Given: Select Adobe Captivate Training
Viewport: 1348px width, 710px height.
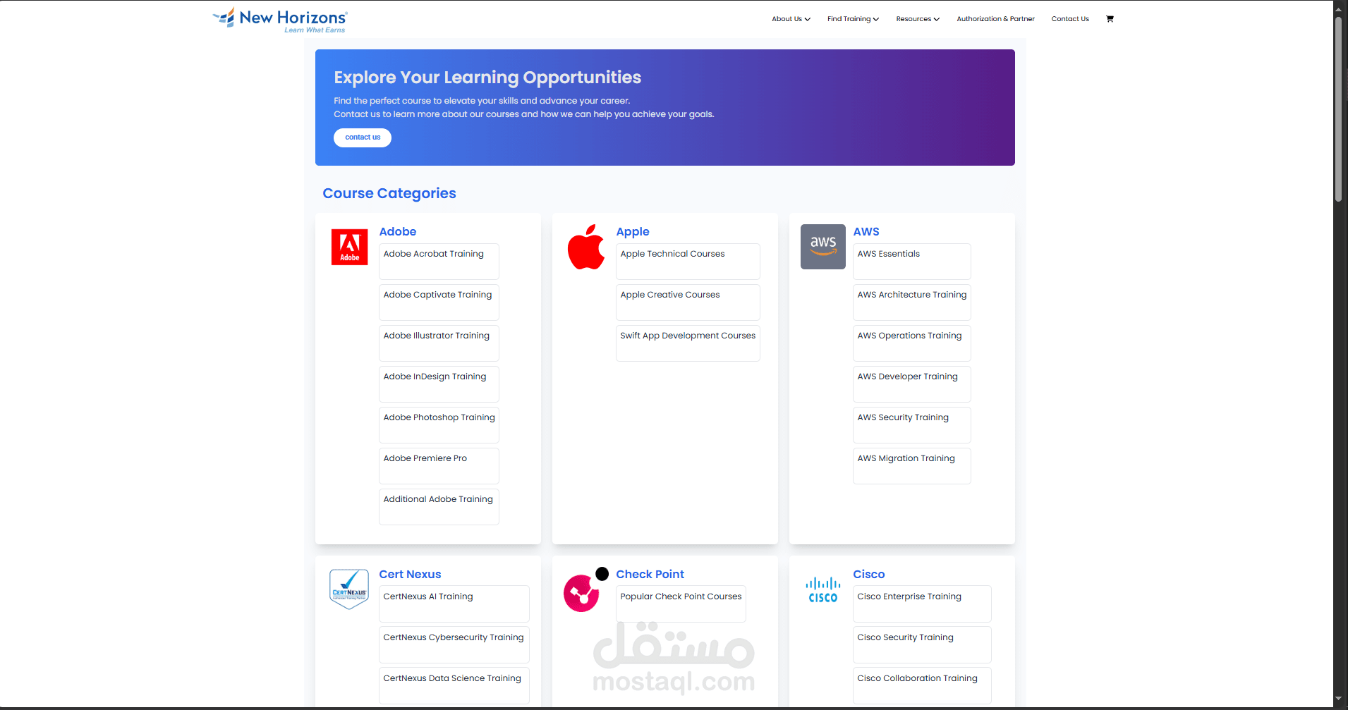Looking at the screenshot, I should point(439,302).
